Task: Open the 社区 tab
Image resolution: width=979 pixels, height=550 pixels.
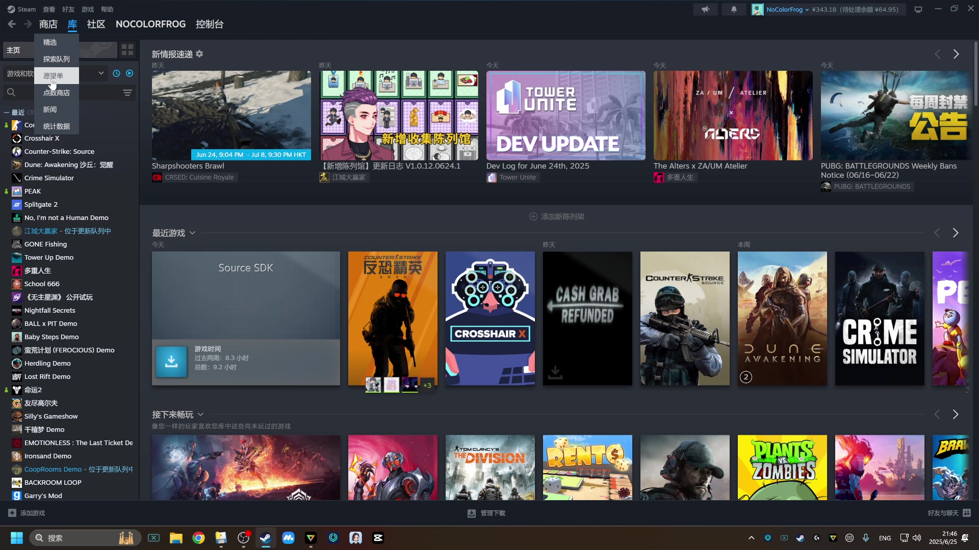Action: coord(96,24)
